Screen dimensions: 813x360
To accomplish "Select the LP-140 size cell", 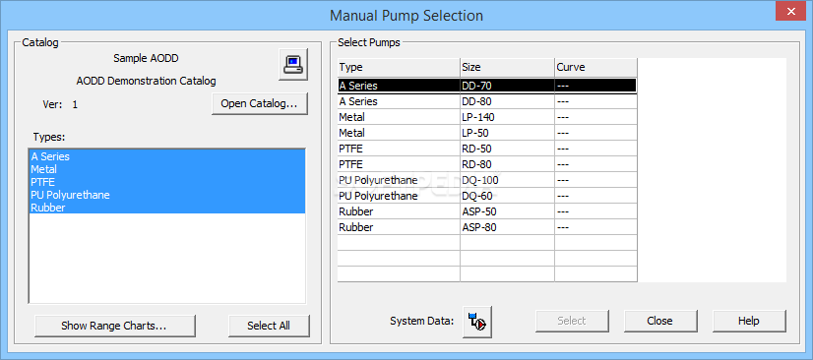I will point(507,117).
